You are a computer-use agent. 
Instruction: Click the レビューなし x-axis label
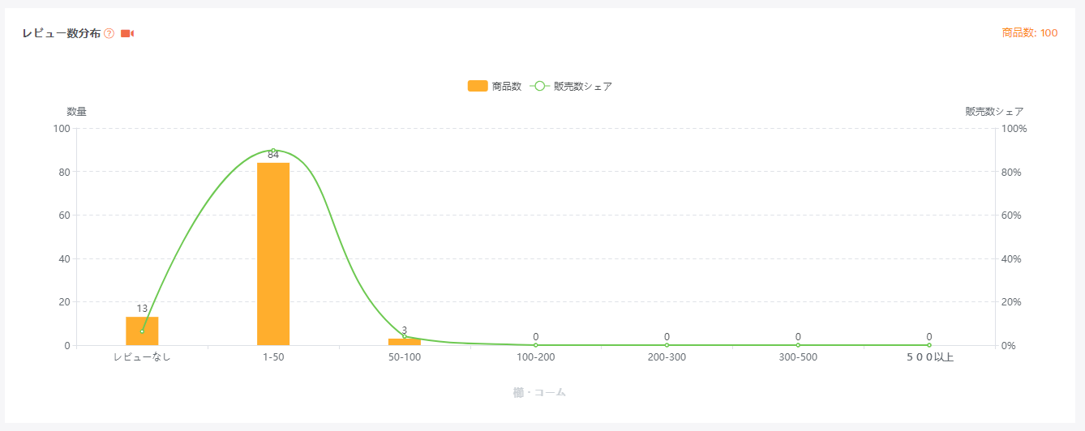pyautogui.click(x=142, y=357)
